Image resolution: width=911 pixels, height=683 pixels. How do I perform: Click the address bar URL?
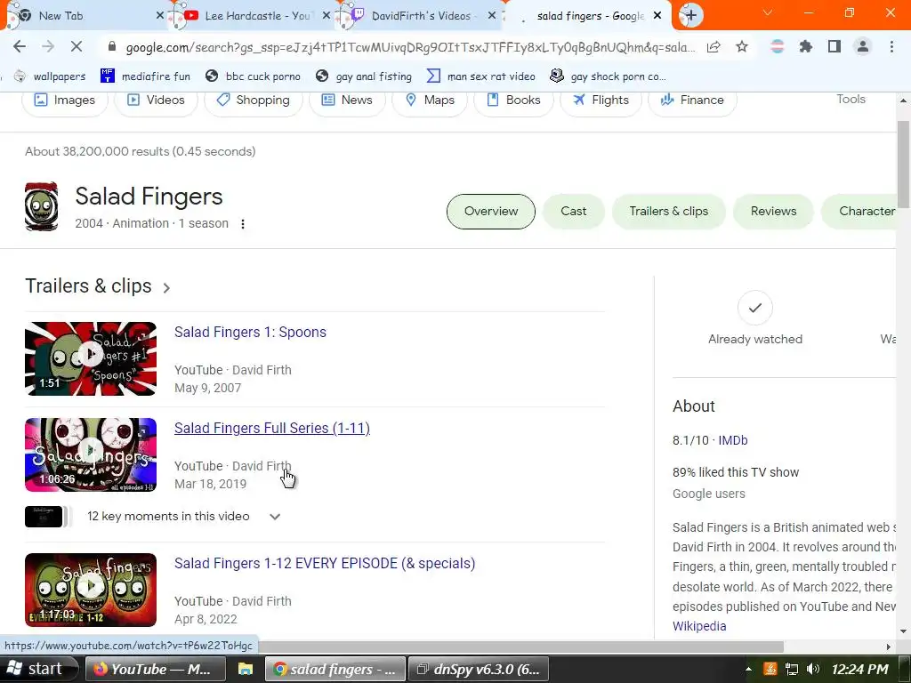click(409, 47)
